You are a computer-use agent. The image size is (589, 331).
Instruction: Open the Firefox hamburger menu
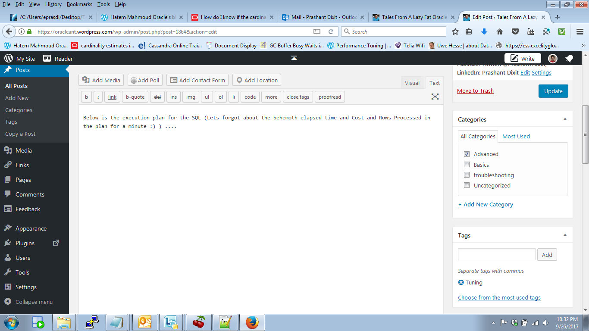coord(580,31)
